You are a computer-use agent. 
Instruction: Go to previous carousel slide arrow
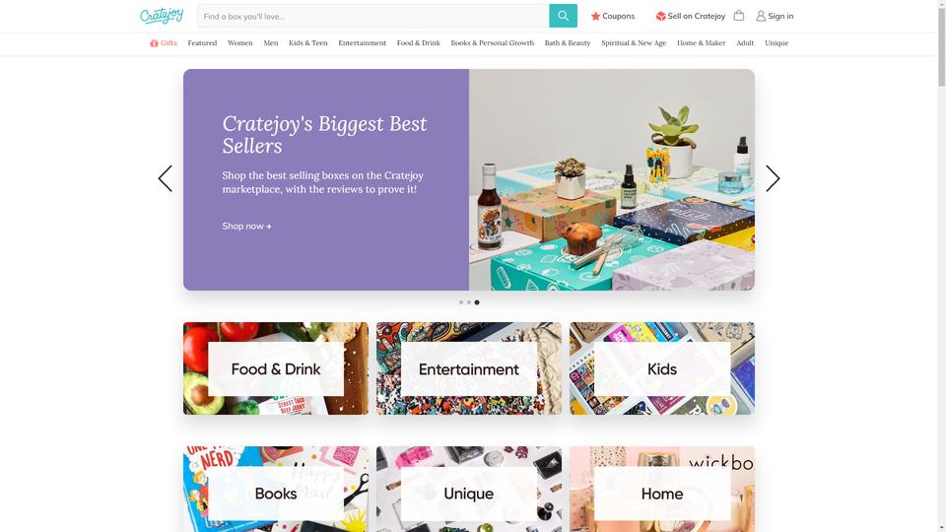pos(166,178)
